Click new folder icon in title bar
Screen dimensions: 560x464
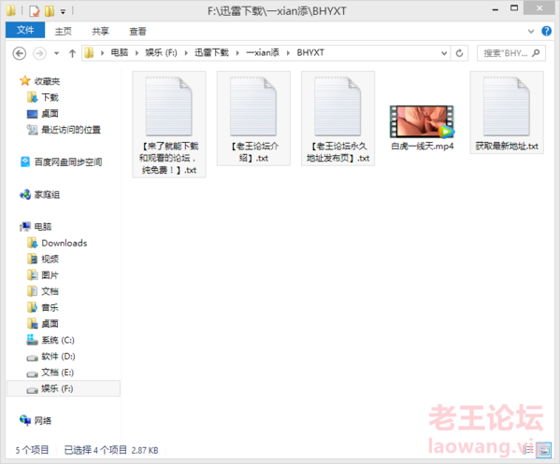coord(50,11)
